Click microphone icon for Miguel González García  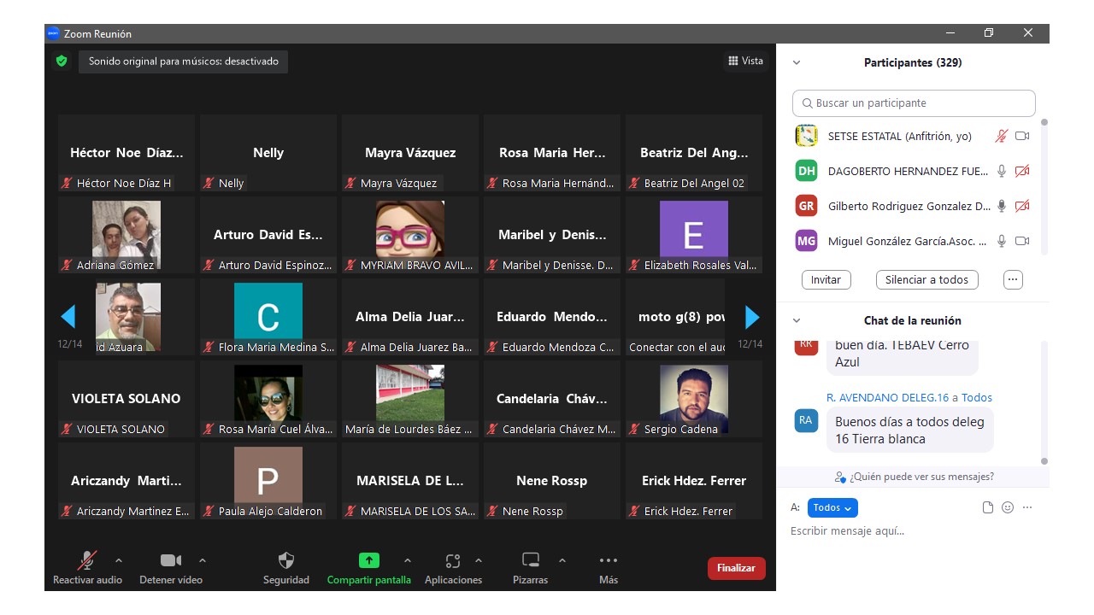pyautogui.click(x=1002, y=241)
